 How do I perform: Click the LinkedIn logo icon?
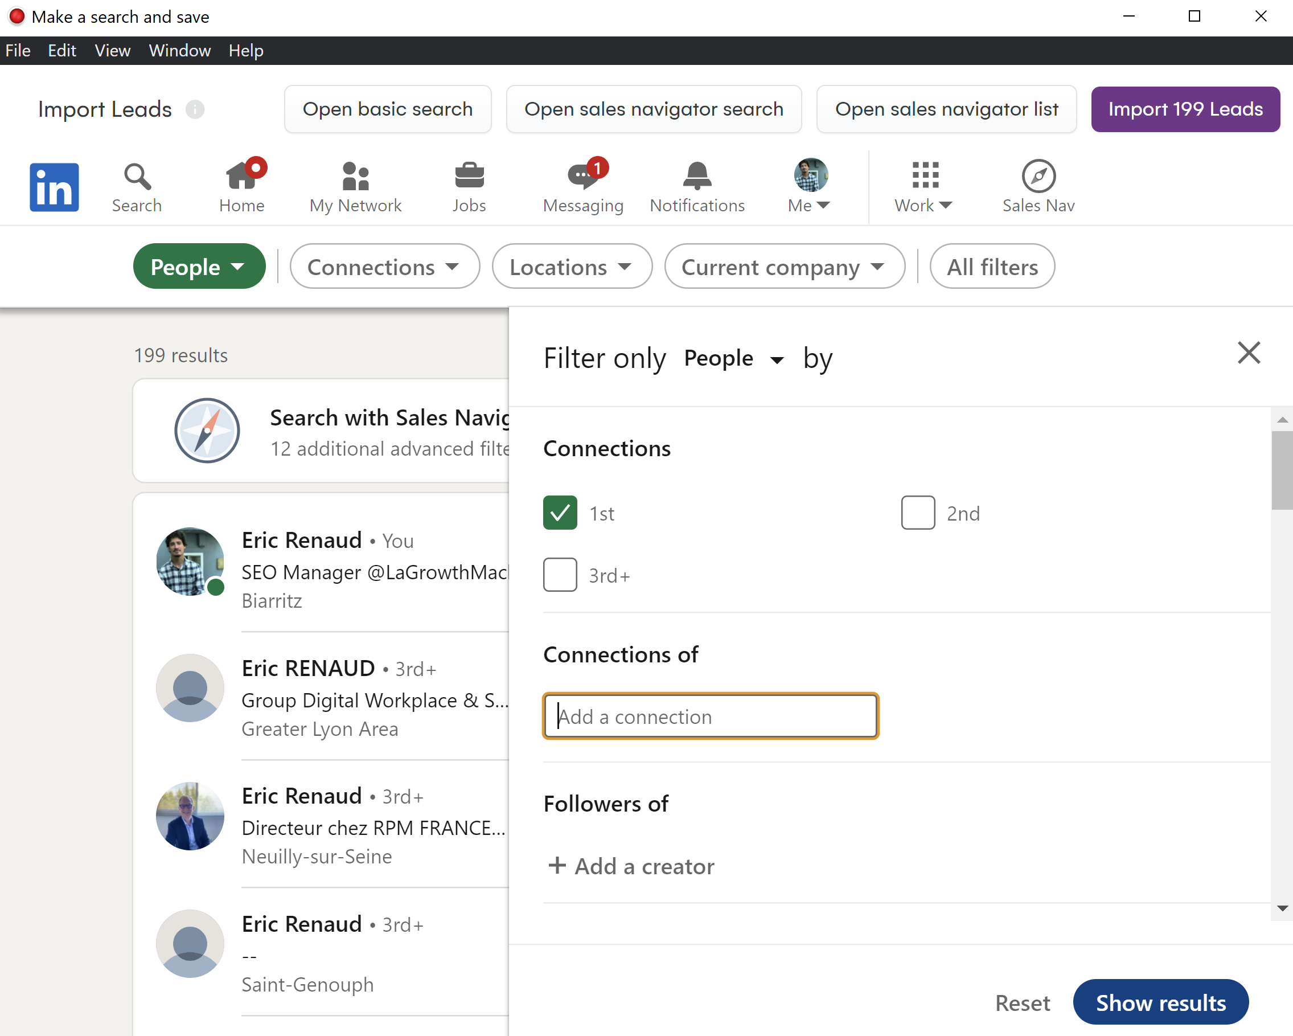54,187
